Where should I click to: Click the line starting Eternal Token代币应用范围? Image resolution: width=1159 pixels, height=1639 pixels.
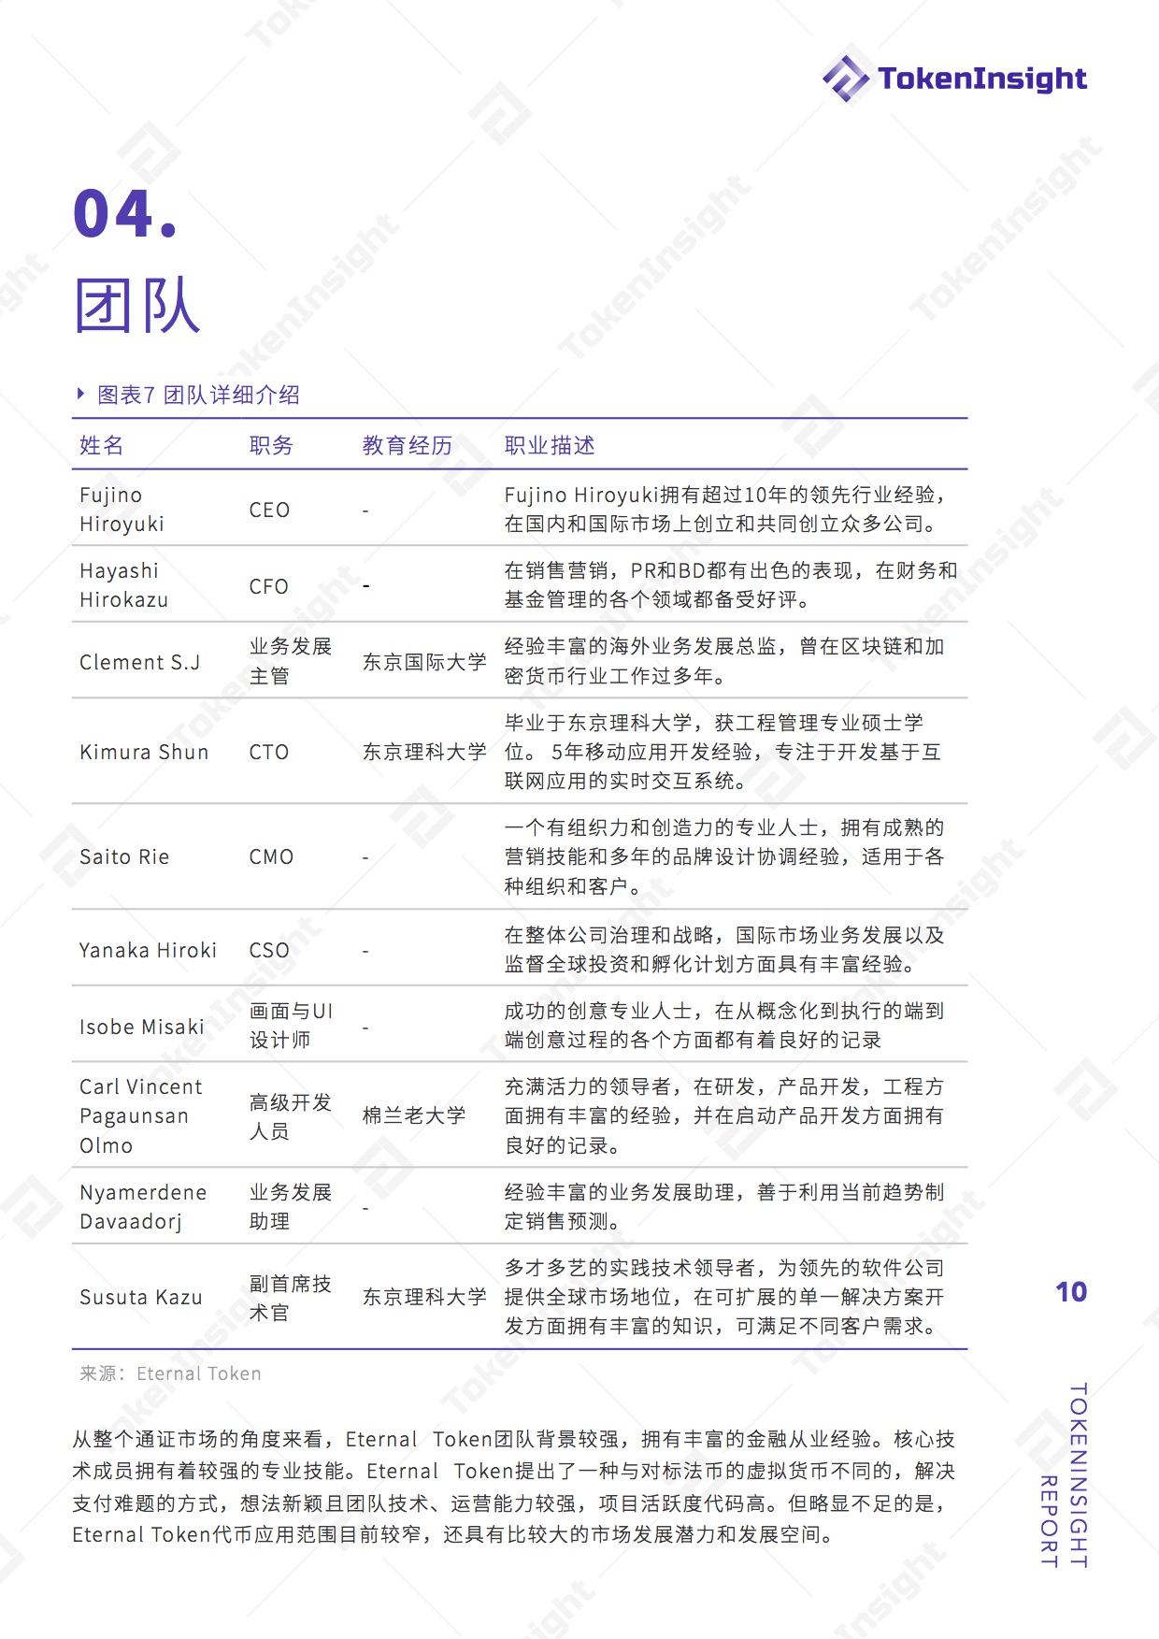coord(454,1535)
